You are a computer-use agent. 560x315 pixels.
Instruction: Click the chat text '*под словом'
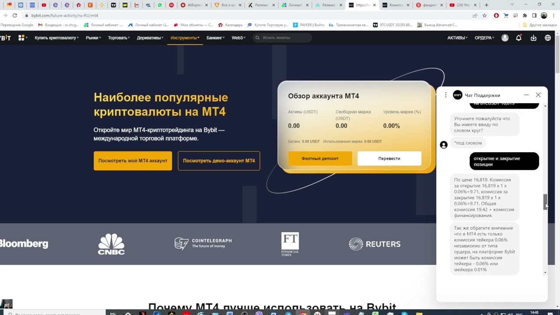tap(468, 143)
